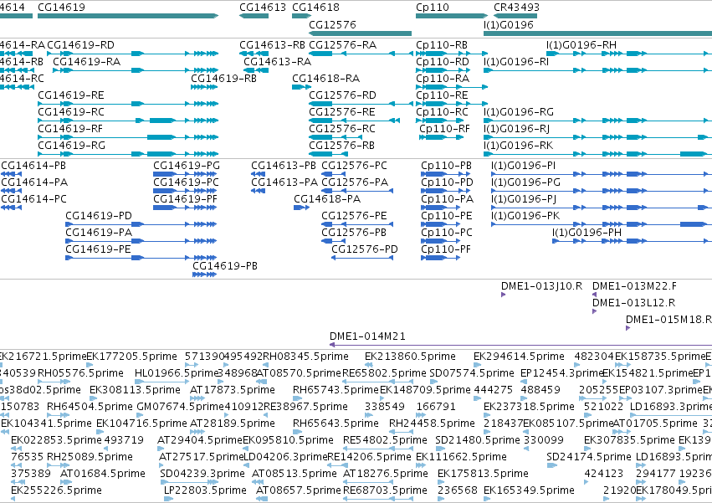Select transcript Cp110-RB

(442, 45)
